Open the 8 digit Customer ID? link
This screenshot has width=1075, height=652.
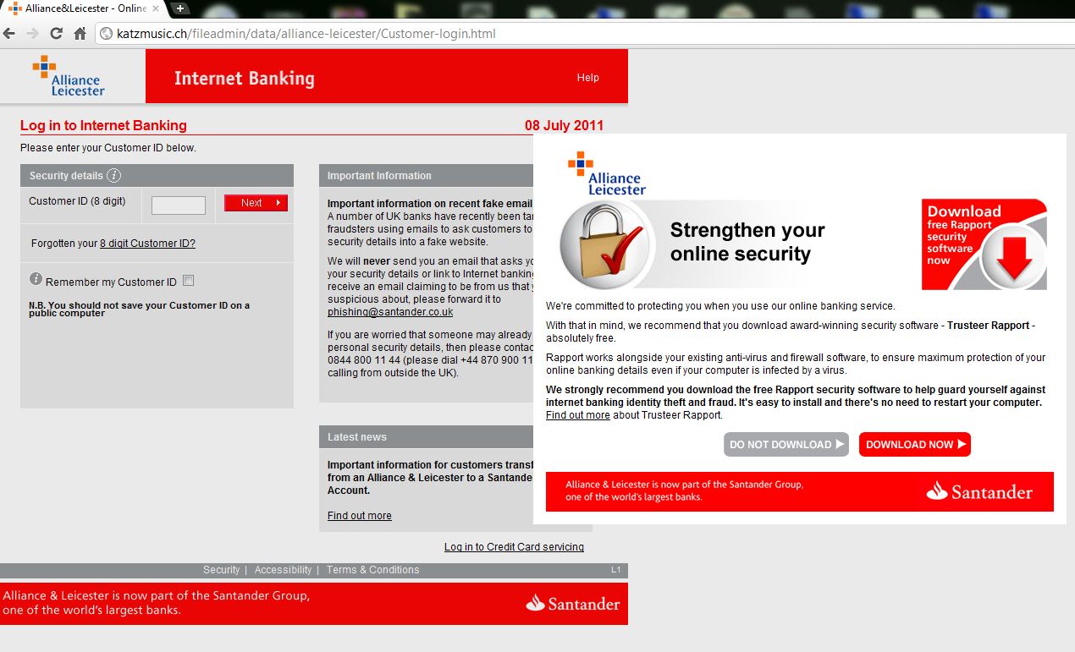point(147,244)
